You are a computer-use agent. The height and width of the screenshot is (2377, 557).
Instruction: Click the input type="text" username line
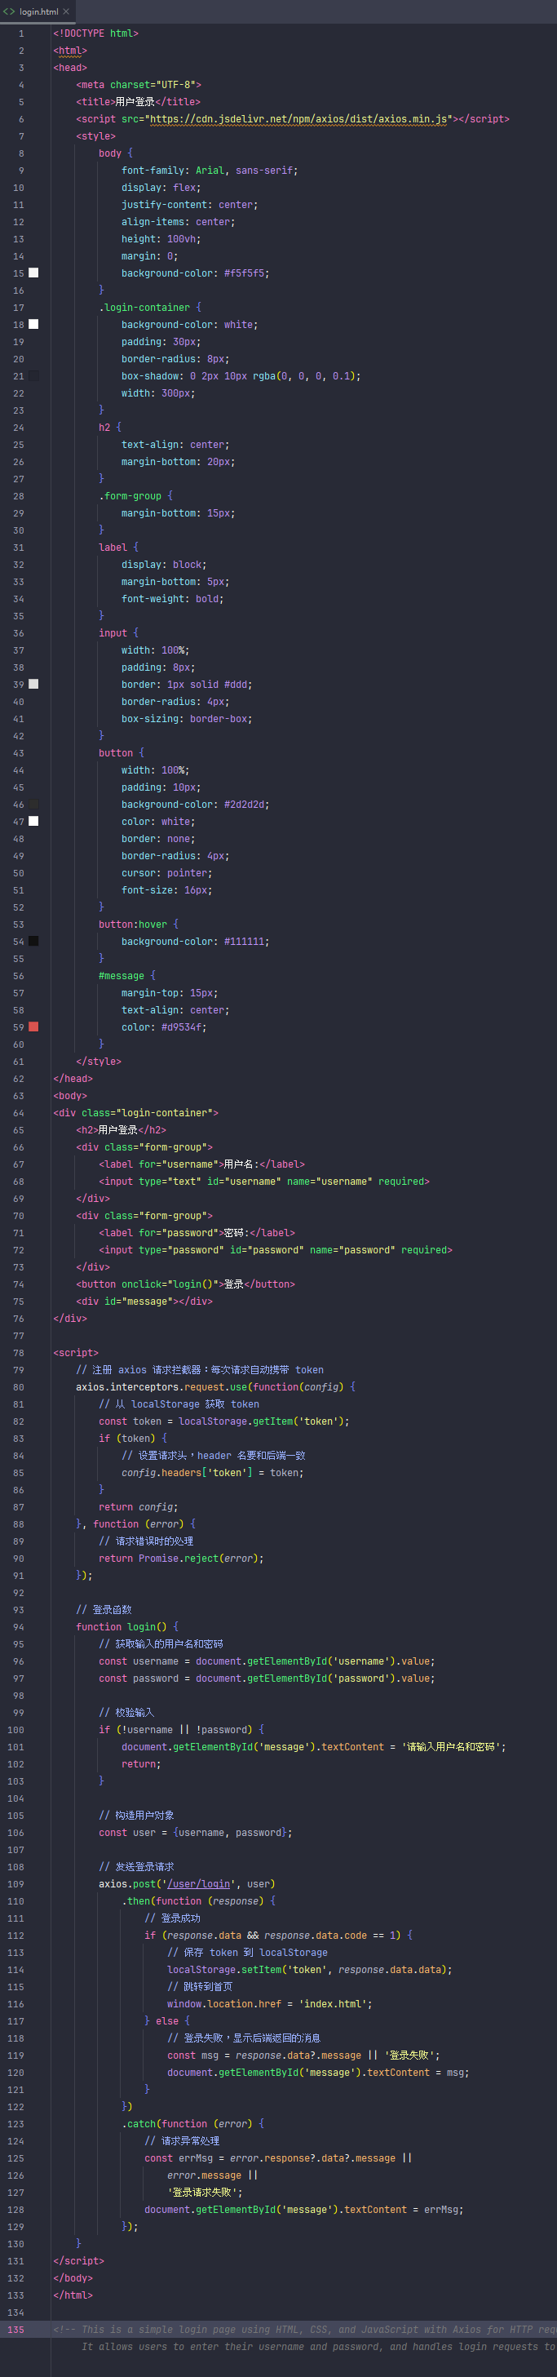[263, 1181]
